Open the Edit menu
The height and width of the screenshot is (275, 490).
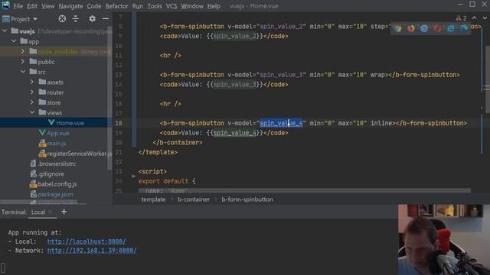32,6
